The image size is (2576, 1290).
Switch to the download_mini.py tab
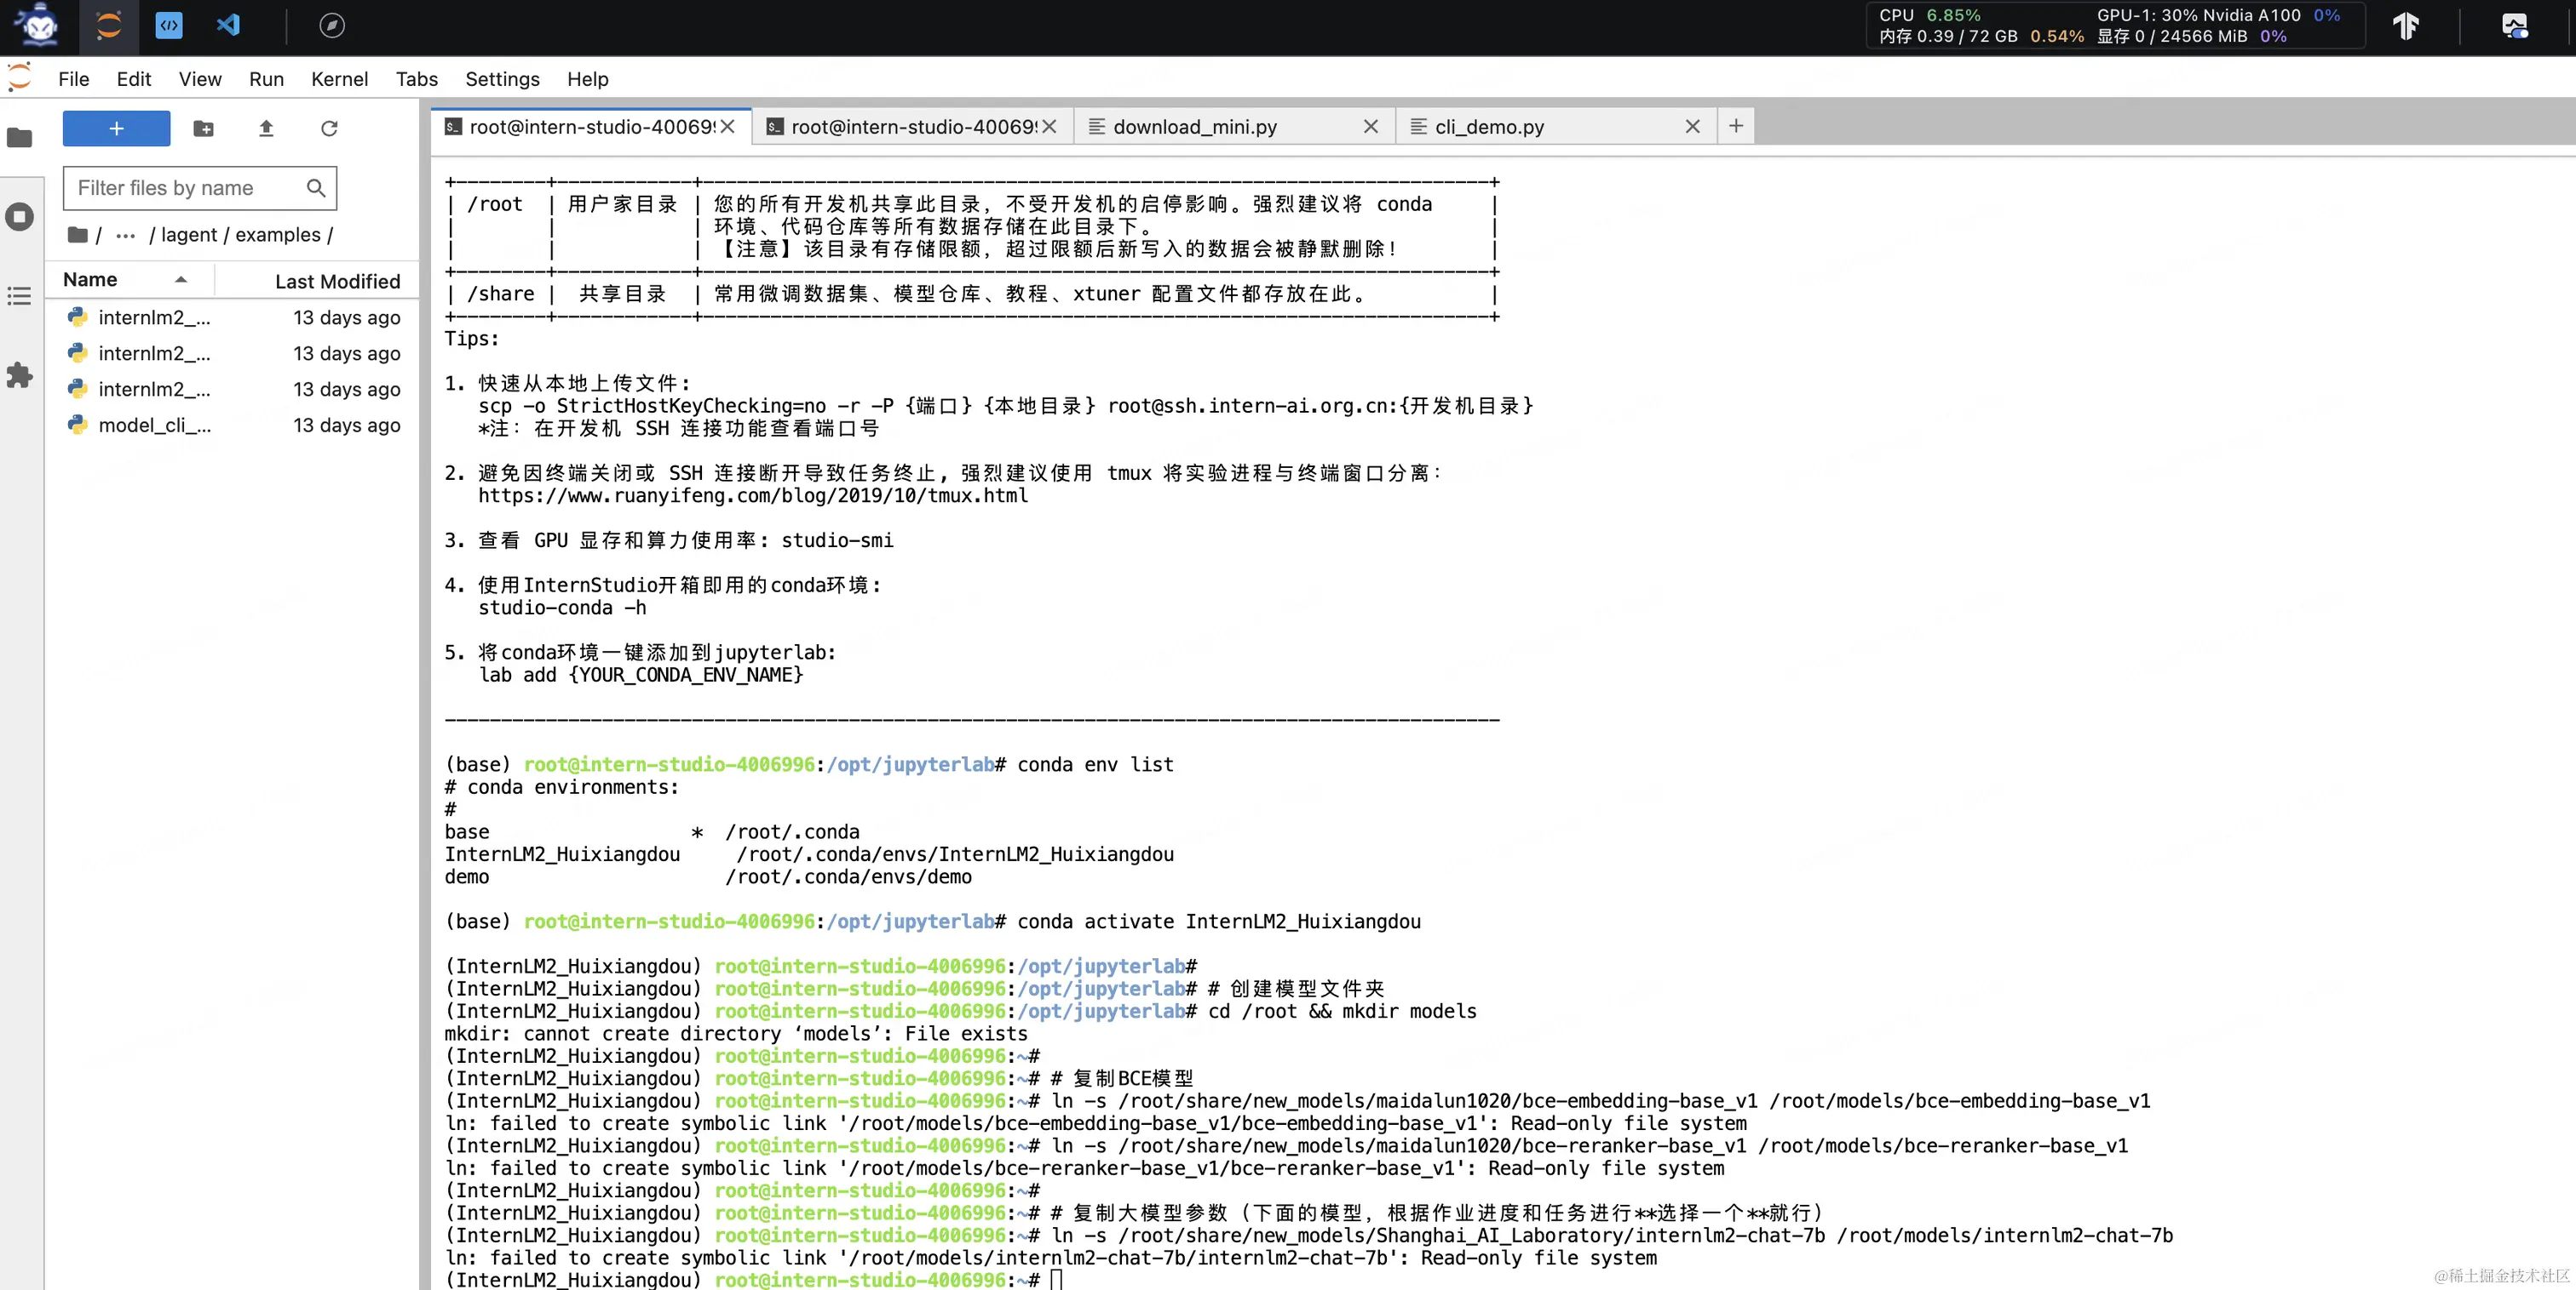1195,127
